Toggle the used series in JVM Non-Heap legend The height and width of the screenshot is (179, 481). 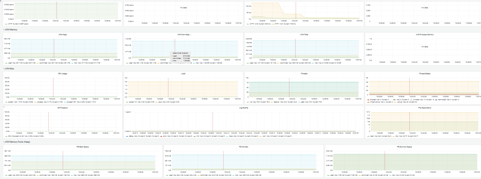pyautogui.click(x=130, y=63)
